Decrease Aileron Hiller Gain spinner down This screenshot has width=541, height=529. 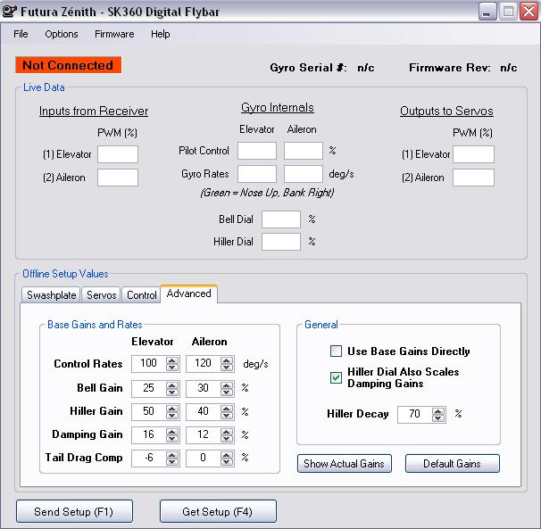(227, 415)
